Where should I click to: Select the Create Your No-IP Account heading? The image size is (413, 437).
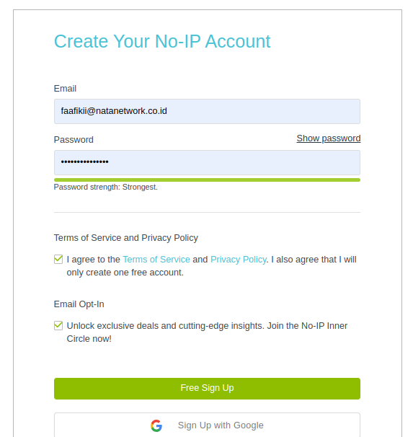pyautogui.click(x=162, y=41)
